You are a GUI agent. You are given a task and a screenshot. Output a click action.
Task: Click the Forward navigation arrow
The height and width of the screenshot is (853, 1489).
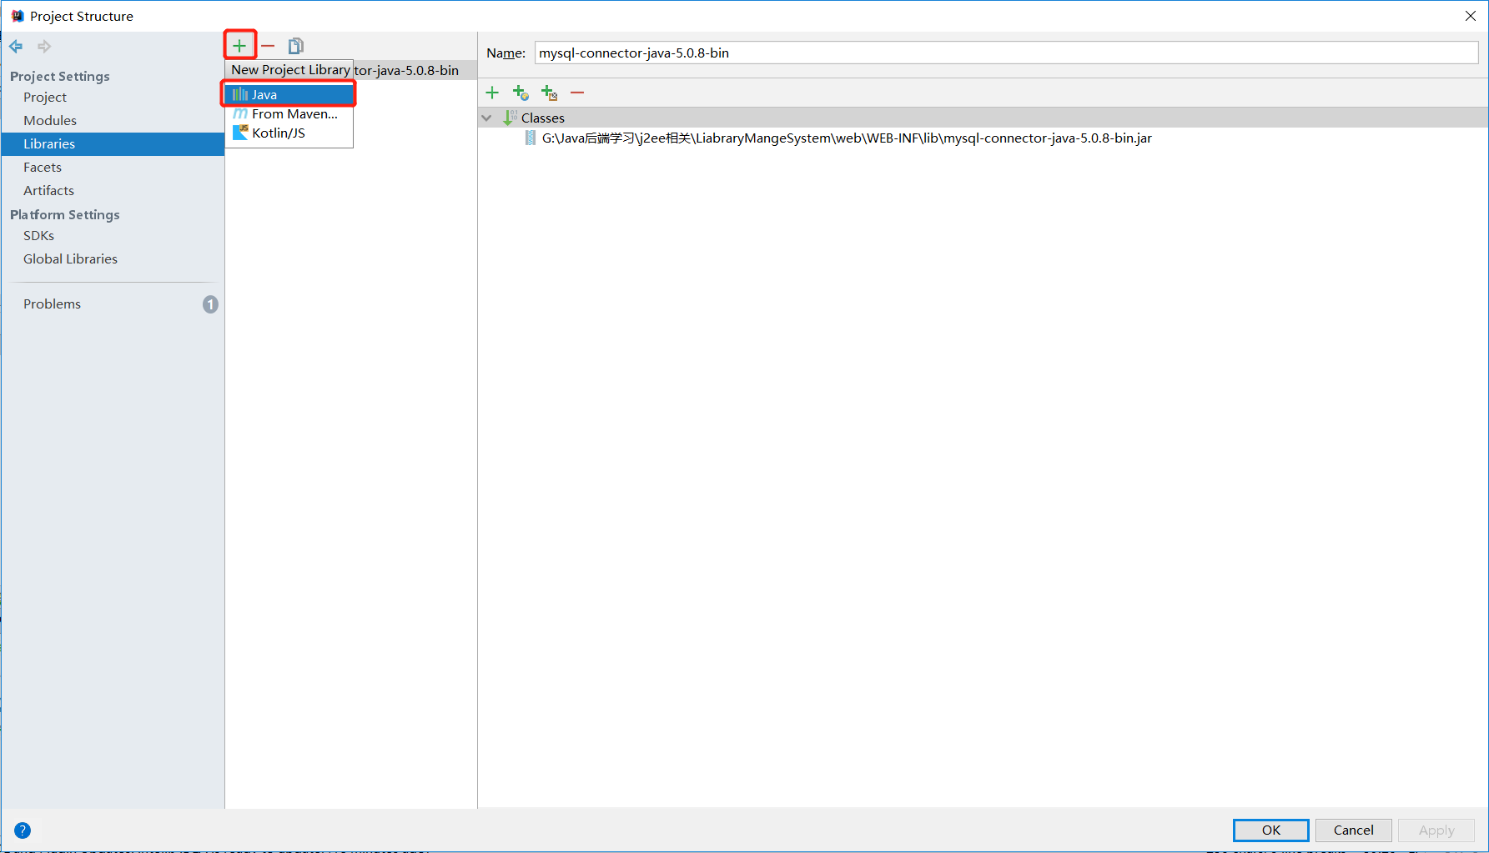click(44, 47)
